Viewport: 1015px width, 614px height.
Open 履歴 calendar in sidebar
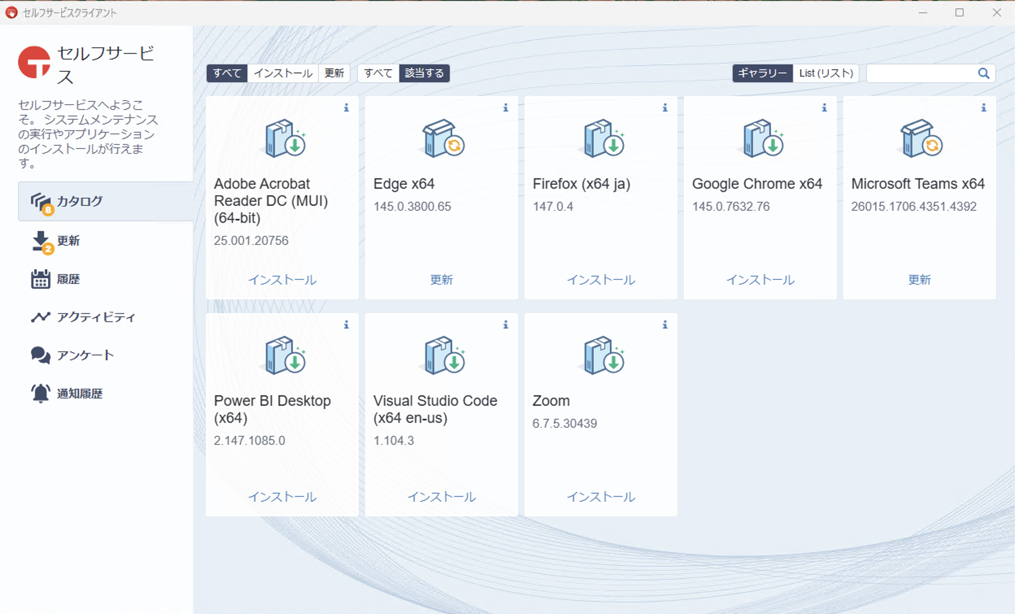coord(68,279)
